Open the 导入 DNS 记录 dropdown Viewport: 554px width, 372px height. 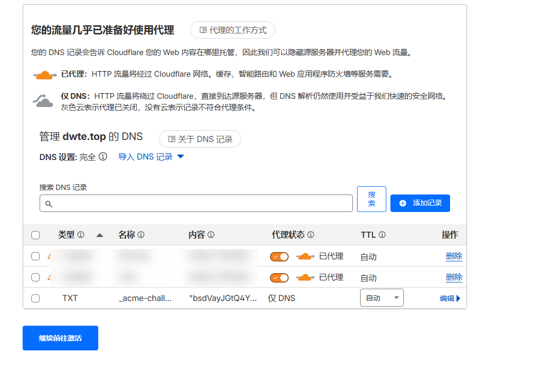(151, 157)
